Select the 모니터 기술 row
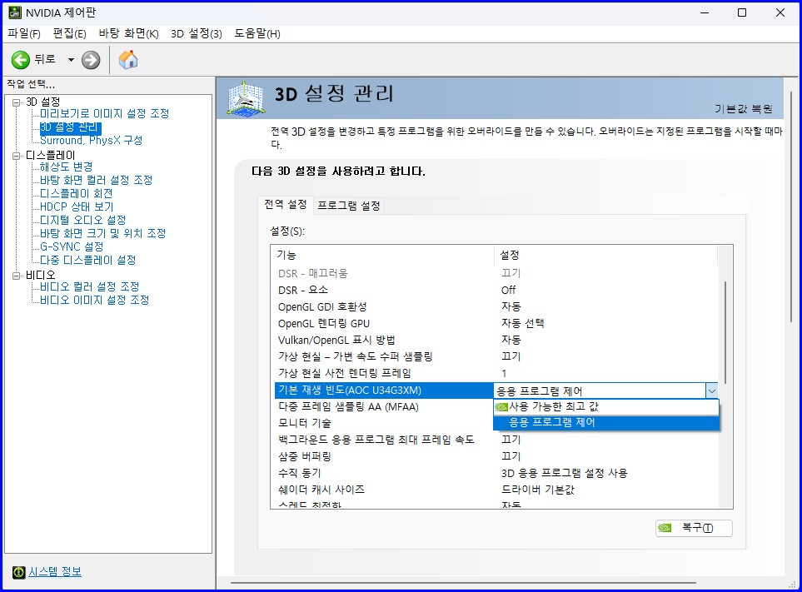Viewport: 802px width, 592px height. click(384, 423)
